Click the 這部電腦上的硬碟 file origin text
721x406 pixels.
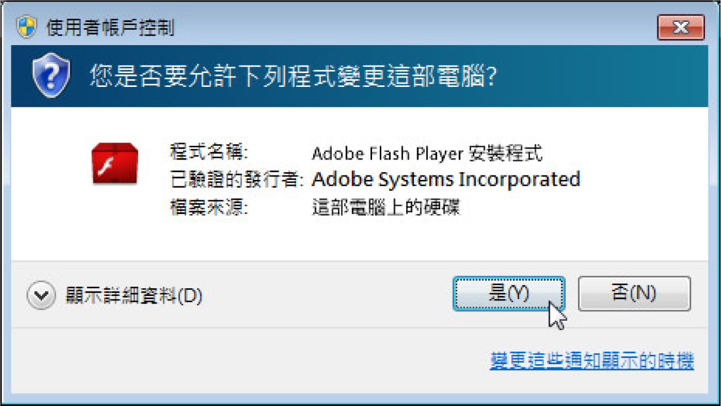pos(385,207)
